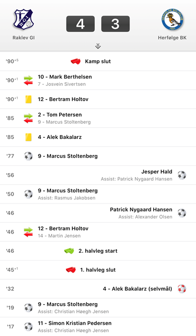Click Alek Bakalarz's yellow card icon

pyautogui.click(x=28, y=137)
